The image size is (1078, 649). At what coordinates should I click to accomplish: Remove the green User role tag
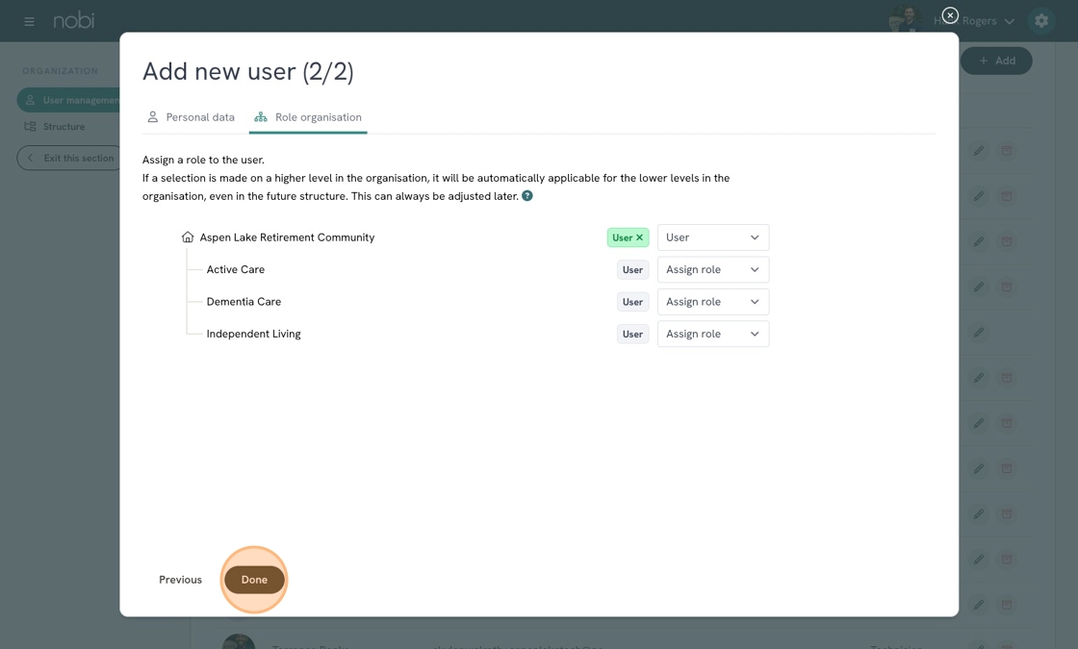[639, 237]
